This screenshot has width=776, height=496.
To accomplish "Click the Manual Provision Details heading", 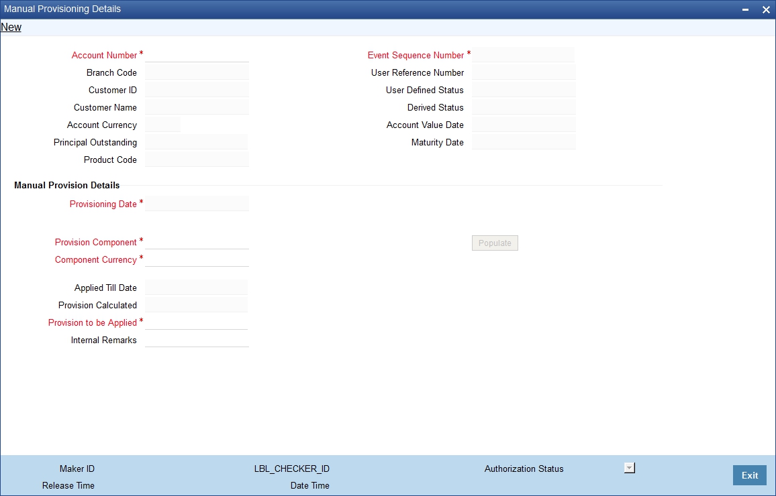I will [x=67, y=185].
